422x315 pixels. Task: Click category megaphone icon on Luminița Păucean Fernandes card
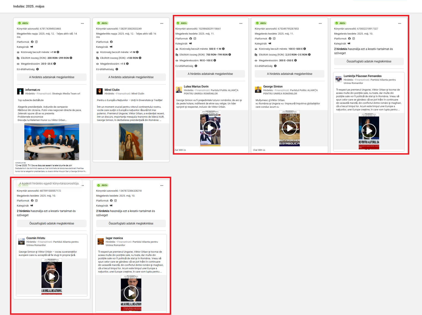point(349,44)
